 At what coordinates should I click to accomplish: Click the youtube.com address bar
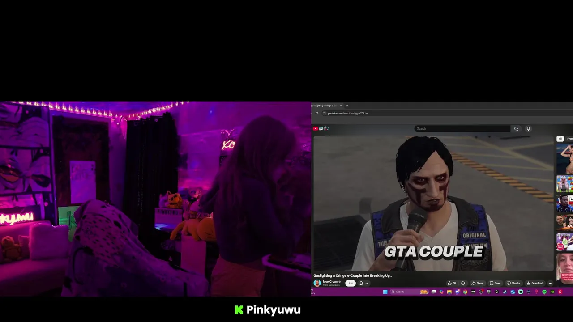tap(448, 113)
